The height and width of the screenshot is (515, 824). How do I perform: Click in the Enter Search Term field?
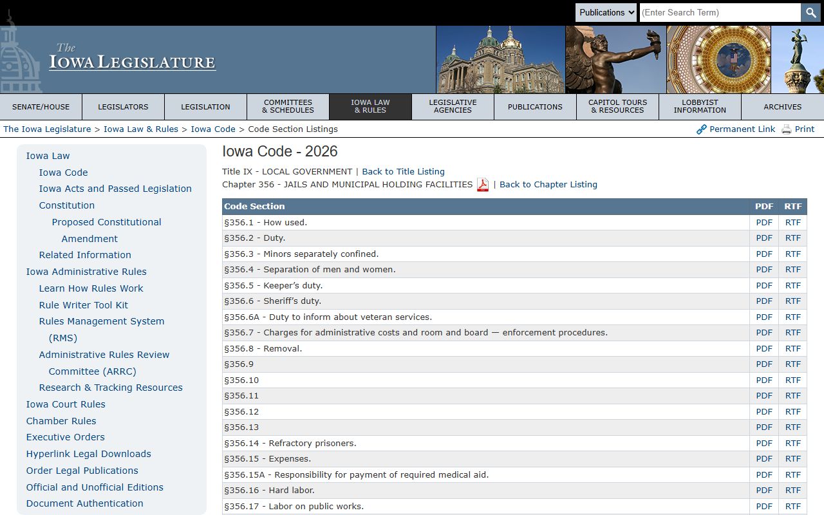pyautogui.click(x=720, y=12)
